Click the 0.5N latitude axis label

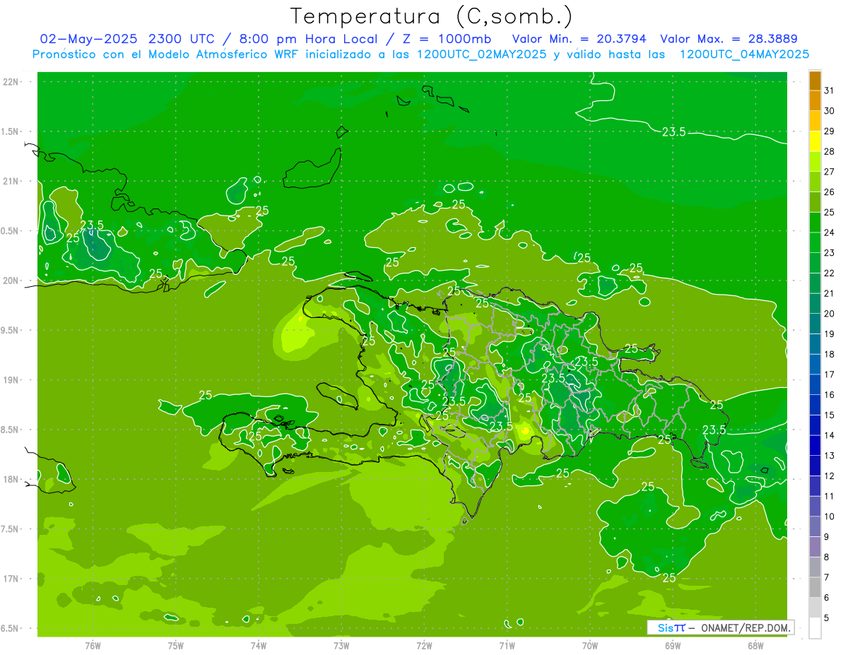coord(11,231)
